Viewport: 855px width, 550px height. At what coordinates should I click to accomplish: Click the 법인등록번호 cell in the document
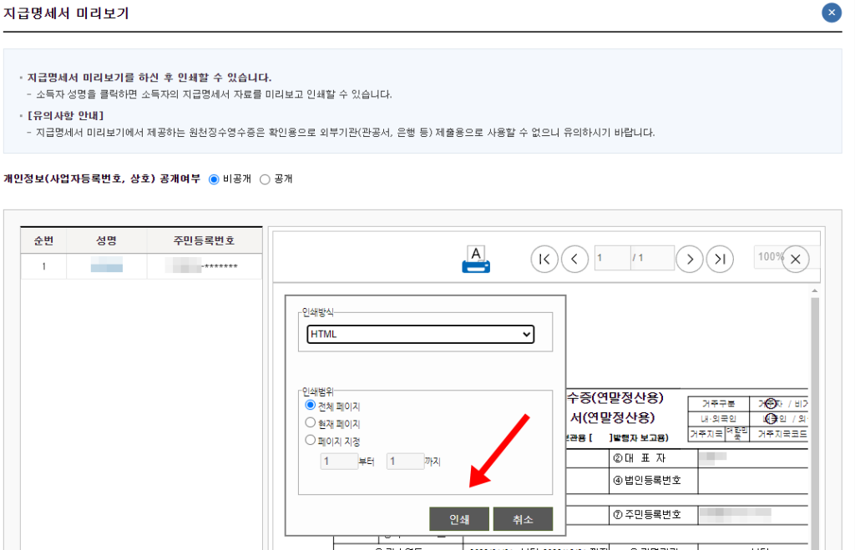pyautogui.click(x=653, y=480)
